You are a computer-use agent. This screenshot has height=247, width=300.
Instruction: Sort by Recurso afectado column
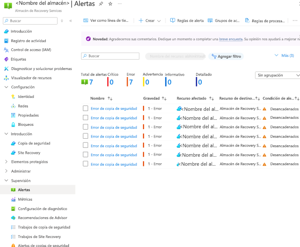point(195,98)
